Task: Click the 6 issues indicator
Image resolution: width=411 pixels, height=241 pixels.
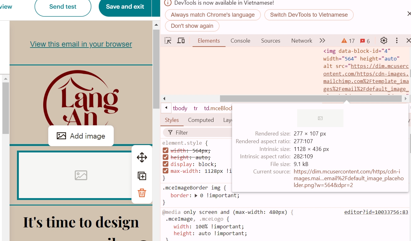Action: [x=365, y=41]
